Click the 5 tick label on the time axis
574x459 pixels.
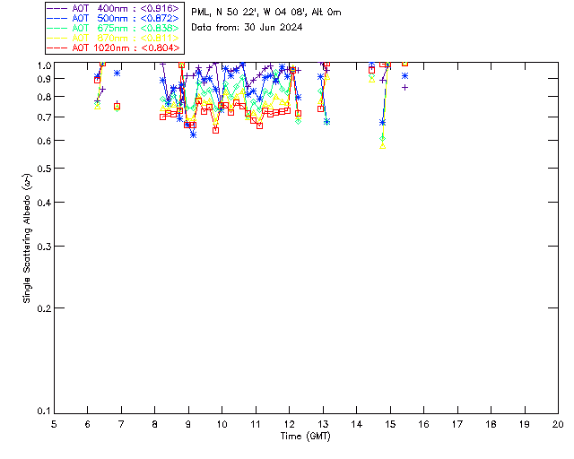54,423
